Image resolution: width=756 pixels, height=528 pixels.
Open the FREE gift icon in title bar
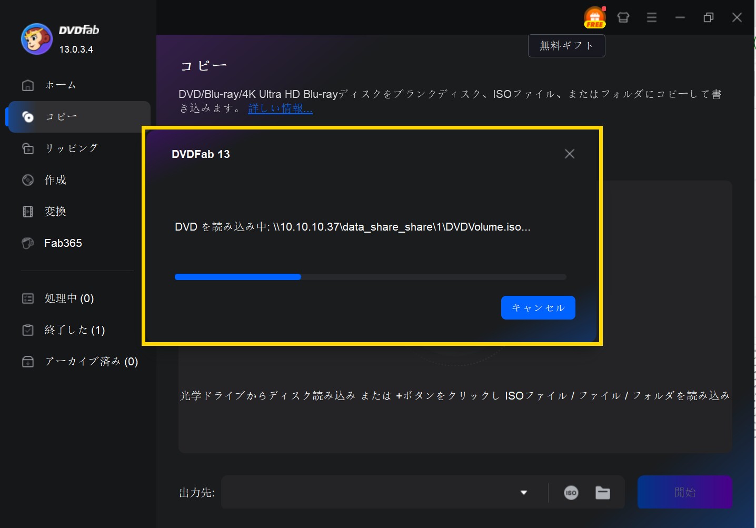coord(594,17)
